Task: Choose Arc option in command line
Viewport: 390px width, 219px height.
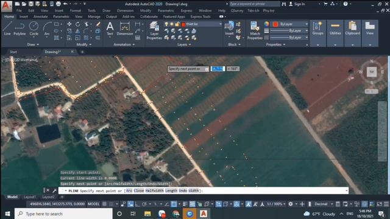Action: pyautogui.click(x=129, y=190)
